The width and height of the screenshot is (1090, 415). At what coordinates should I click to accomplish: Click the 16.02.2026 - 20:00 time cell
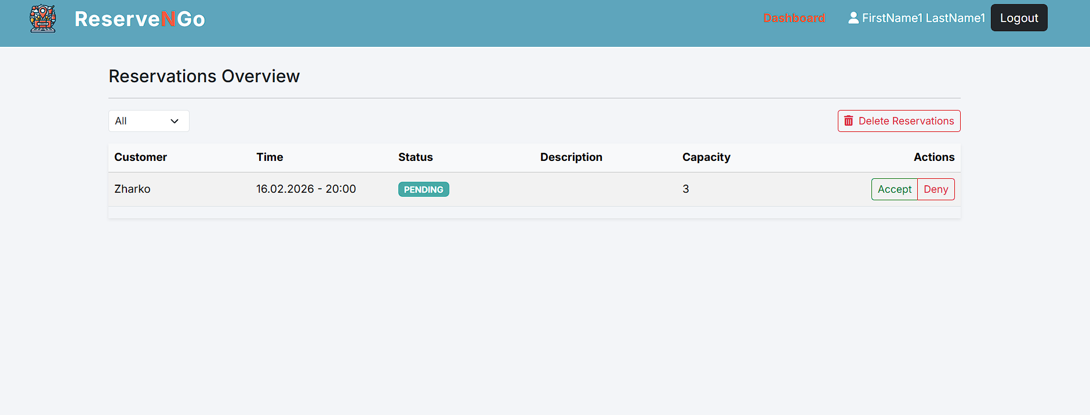[306, 189]
